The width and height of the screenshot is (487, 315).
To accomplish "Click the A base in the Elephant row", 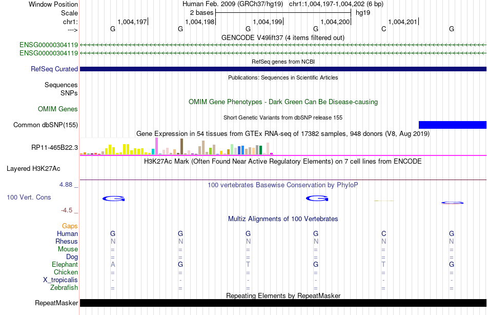I will pyautogui.click(x=113, y=264).
